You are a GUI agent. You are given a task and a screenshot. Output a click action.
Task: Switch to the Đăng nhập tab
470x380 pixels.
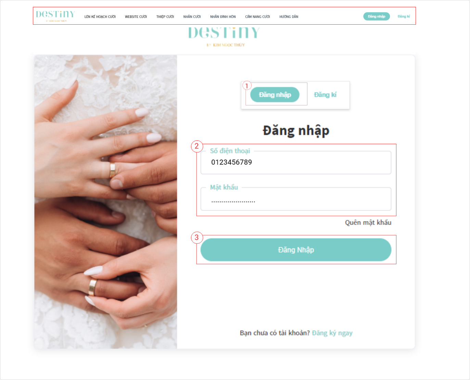pos(275,95)
